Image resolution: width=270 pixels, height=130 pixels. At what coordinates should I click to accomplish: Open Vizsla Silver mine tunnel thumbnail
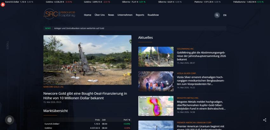coord(156,81)
